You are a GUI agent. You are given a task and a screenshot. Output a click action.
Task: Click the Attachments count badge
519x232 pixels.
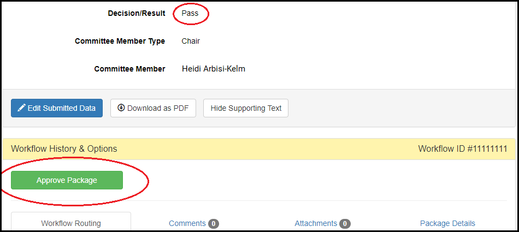pyautogui.click(x=345, y=223)
